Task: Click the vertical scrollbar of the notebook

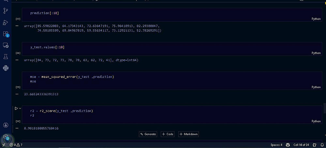Action: tap(325, 108)
